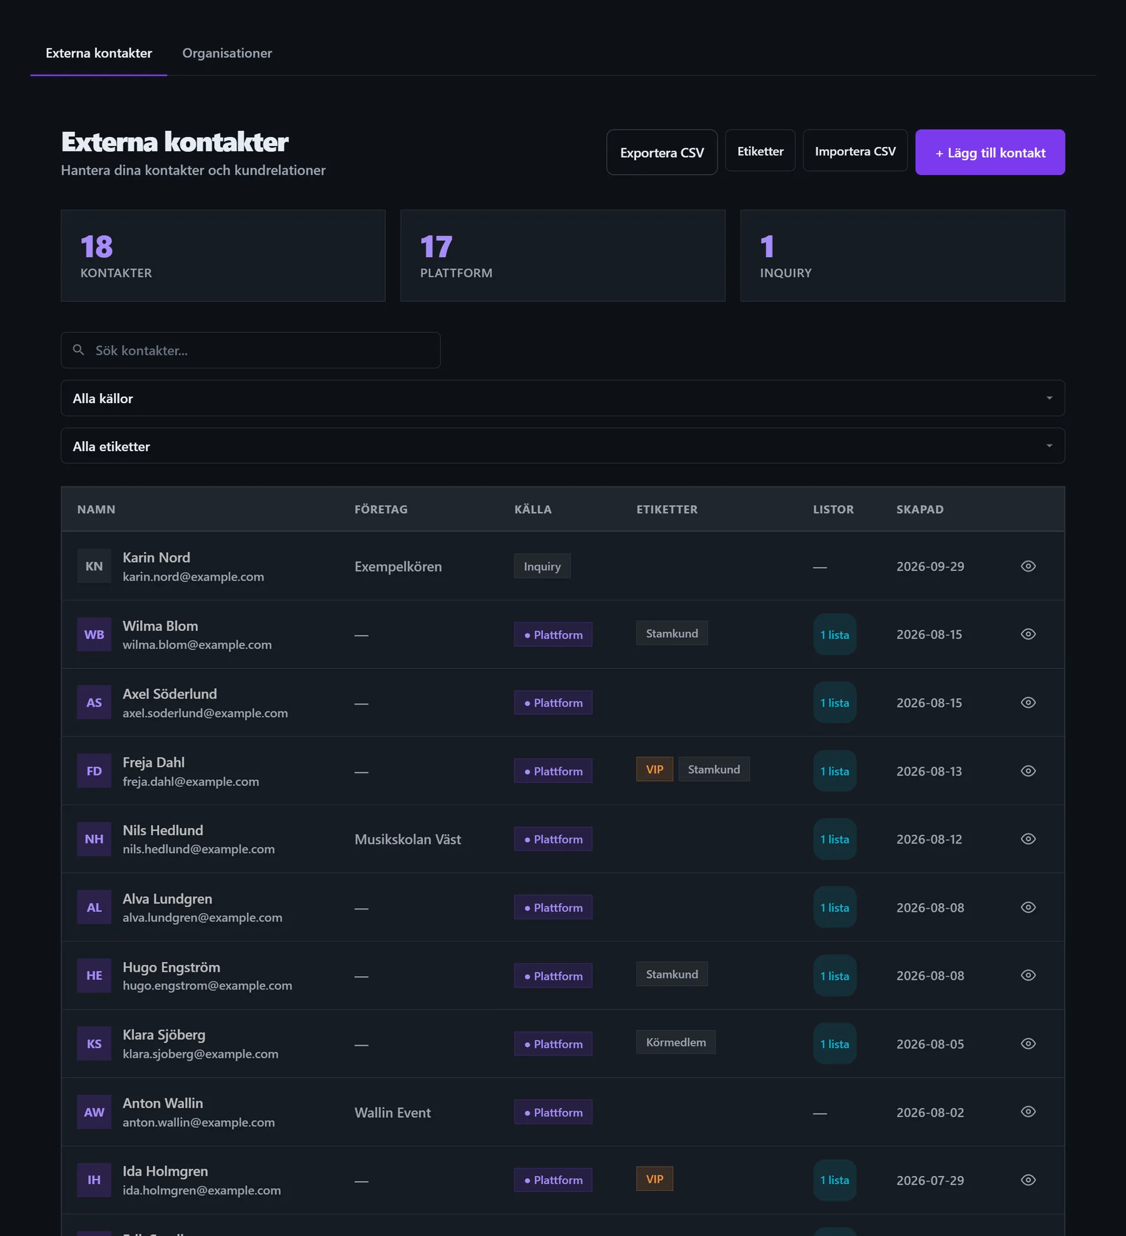
Task: Focus the Sök kontakter search field
Action: coord(250,350)
